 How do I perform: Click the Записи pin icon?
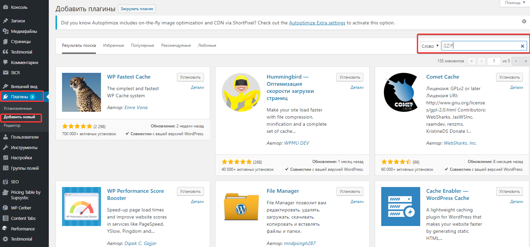(x=5, y=21)
